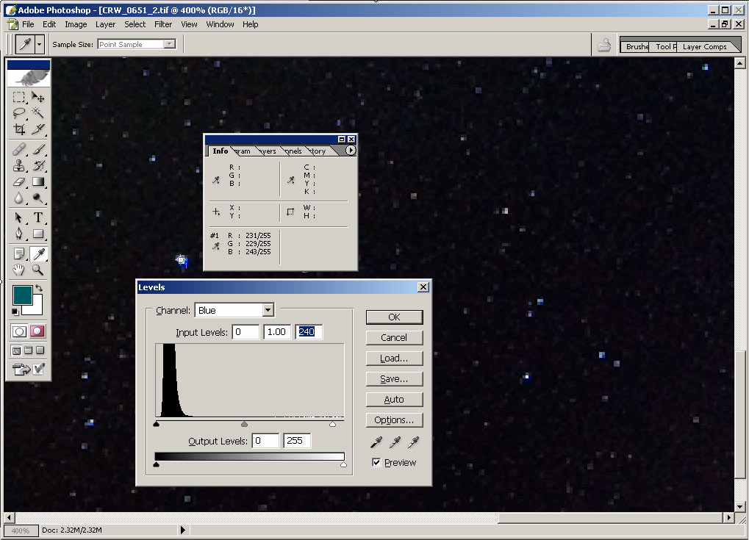The width and height of the screenshot is (749, 540).
Task: Open the Channel dropdown in Levels
Action: (268, 310)
